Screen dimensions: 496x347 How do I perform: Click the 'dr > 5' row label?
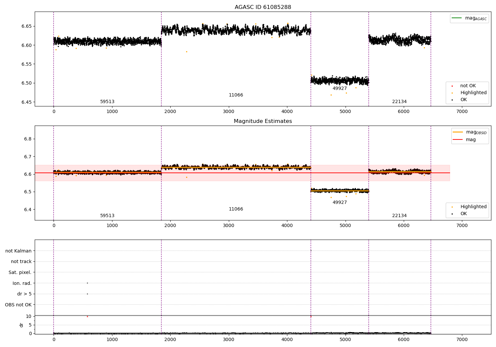[24, 294]
